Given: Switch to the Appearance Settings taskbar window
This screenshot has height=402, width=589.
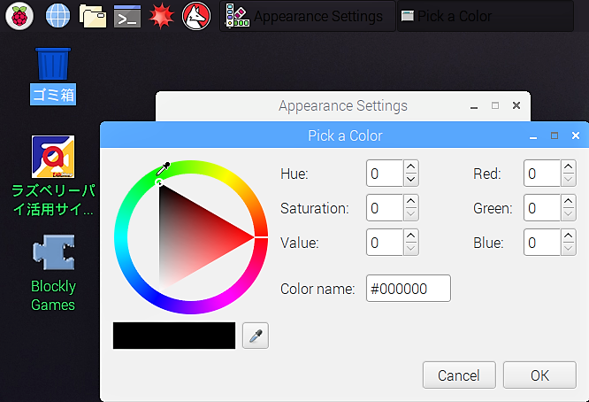Looking at the screenshot, I should (x=308, y=16).
